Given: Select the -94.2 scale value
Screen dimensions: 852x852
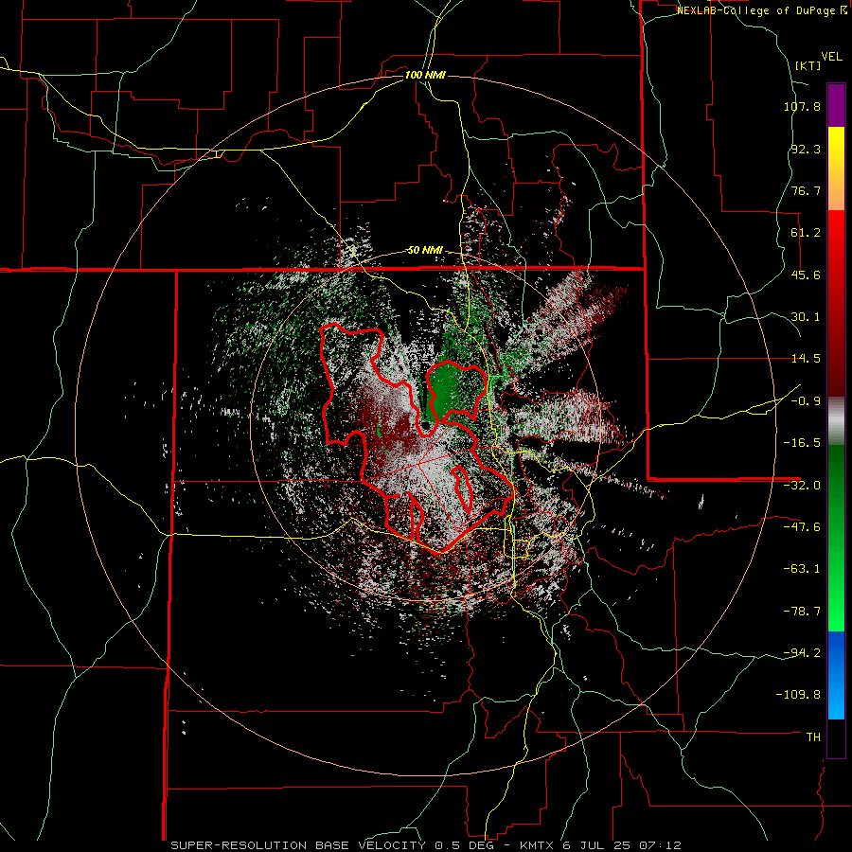Looking at the screenshot, I should pos(802,652).
